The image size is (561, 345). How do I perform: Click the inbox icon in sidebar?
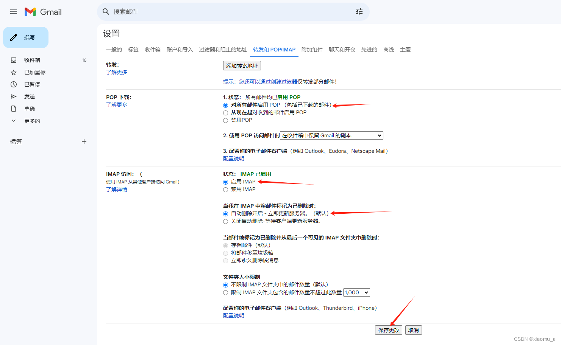[x=14, y=60]
